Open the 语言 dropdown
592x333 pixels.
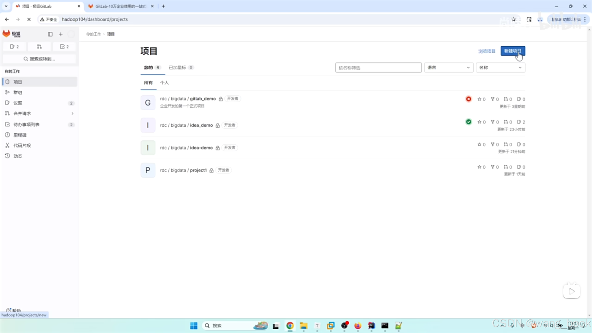tap(449, 68)
